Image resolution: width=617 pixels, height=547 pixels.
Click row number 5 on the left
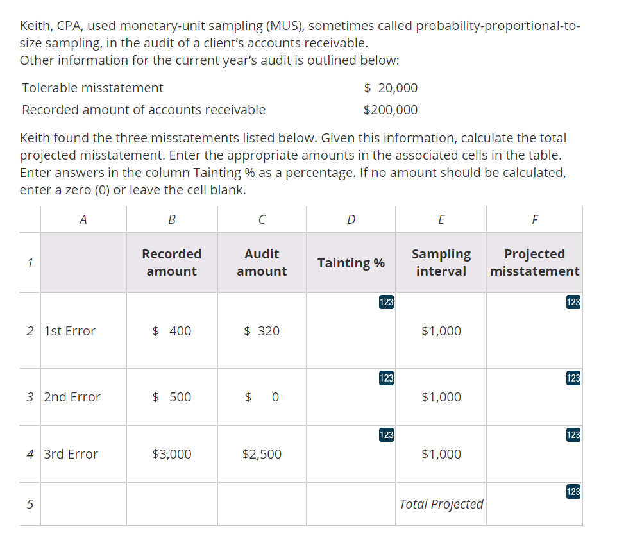click(29, 504)
